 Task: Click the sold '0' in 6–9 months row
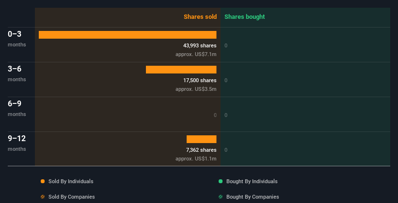pyautogui.click(x=215, y=115)
